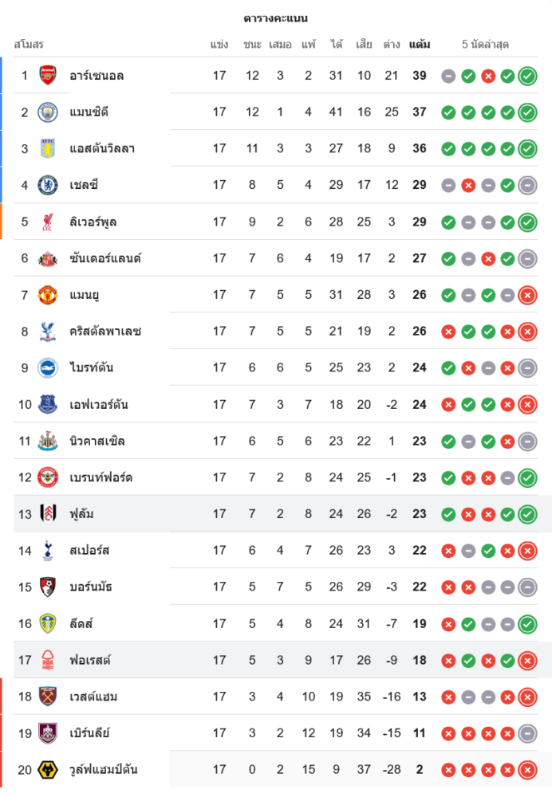Click Arsenal's latest match win indicator
This screenshot has width=552, height=797.
click(x=527, y=76)
